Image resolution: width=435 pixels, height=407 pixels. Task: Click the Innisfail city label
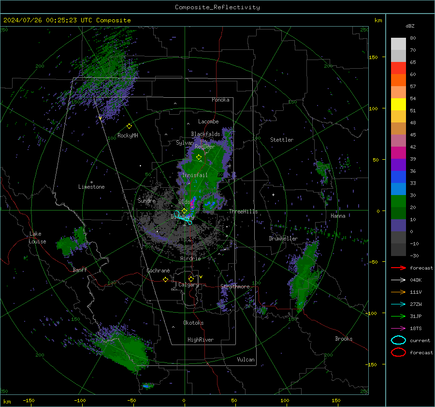coord(195,175)
